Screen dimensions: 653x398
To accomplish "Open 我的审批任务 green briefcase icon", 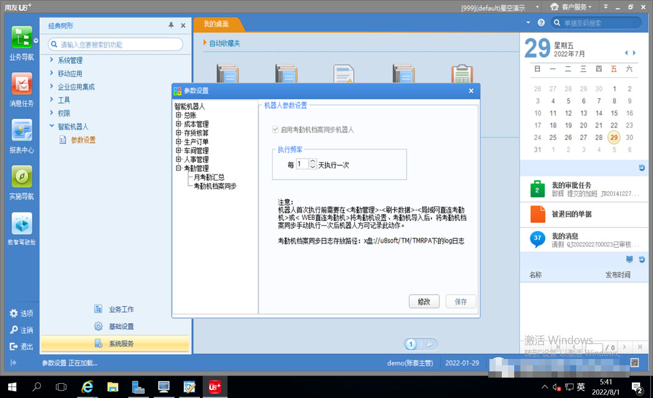I will (537, 189).
